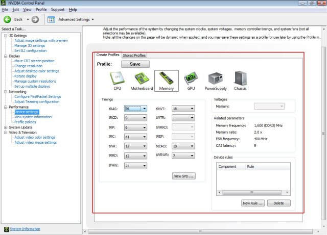The width and height of the screenshot is (327, 235).
Task: Open the Support menu
Action: [x=58, y=10]
